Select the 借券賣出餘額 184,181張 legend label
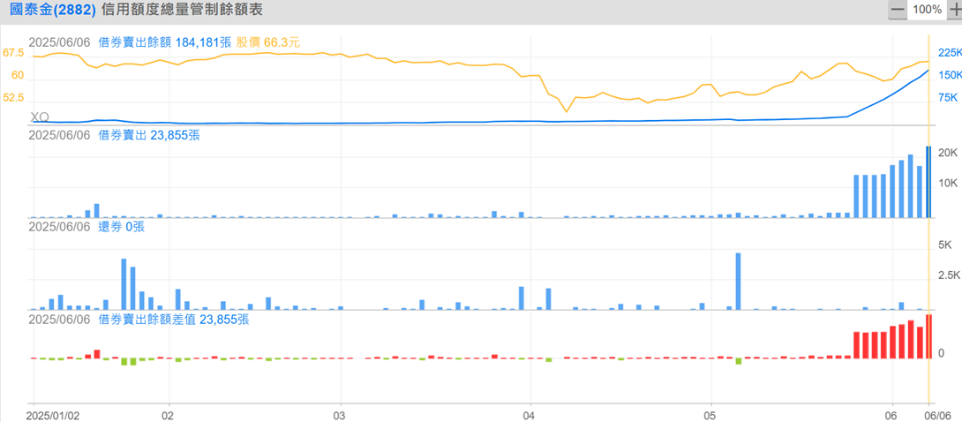Screen dimensions: 962x422 [x=164, y=42]
